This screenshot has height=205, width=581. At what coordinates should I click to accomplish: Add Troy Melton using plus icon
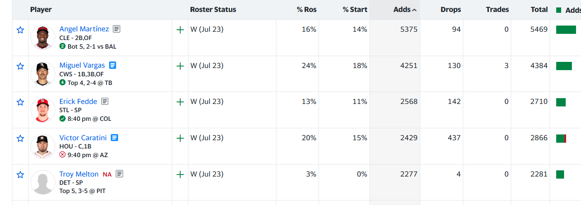[180, 174]
